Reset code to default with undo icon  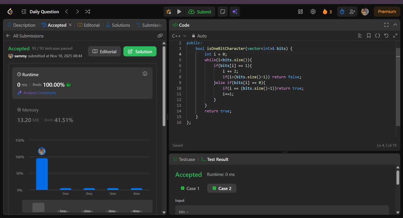pos(386,36)
